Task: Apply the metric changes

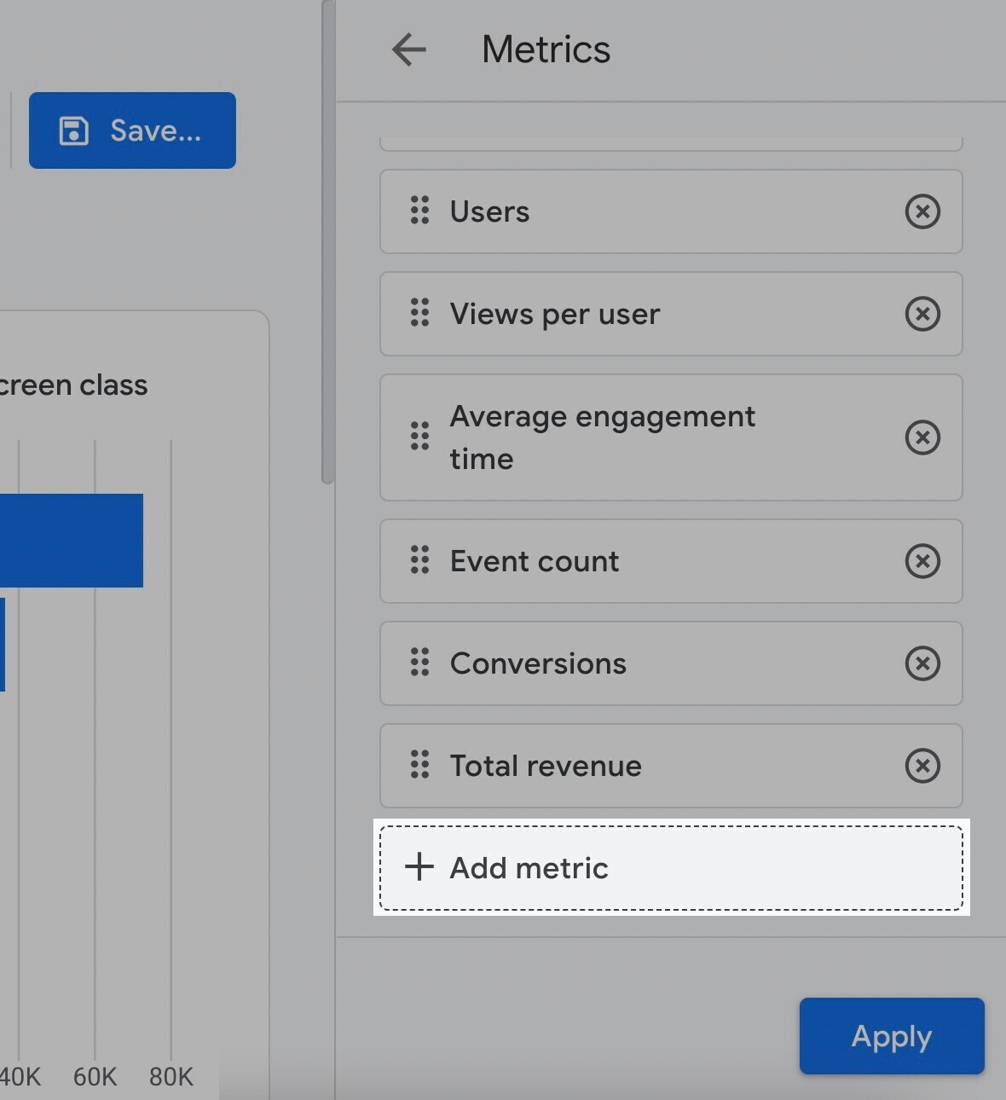Action: click(x=892, y=1036)
